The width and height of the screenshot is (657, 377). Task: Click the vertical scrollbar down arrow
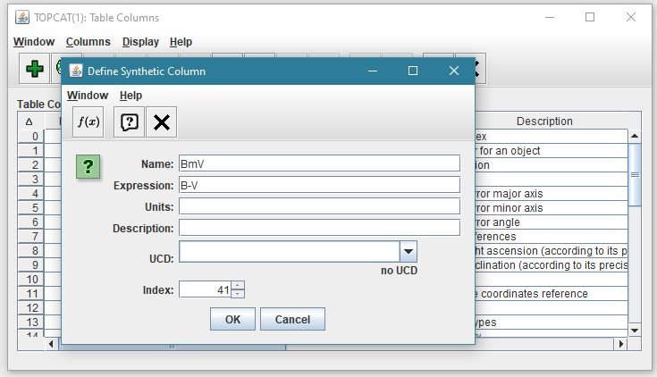tap(635, 331)
